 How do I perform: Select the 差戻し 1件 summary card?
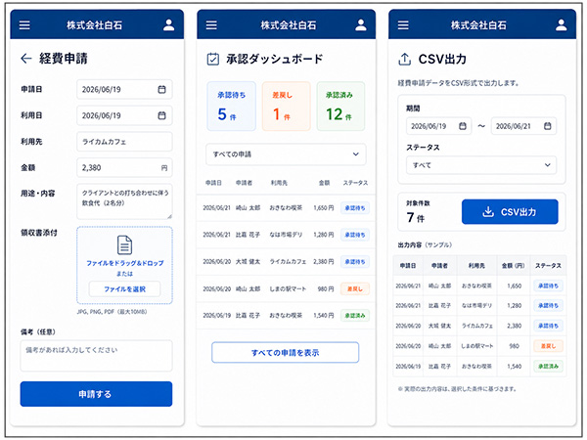click(x=286, y=107)
